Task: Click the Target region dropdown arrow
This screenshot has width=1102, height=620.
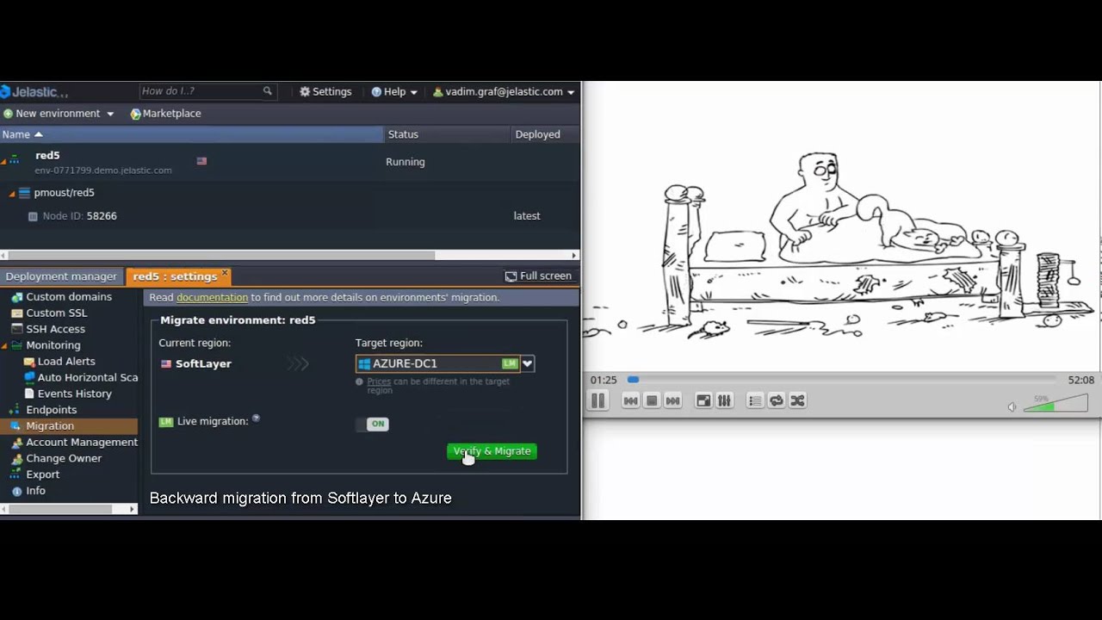Action: [x=527, y=363]
